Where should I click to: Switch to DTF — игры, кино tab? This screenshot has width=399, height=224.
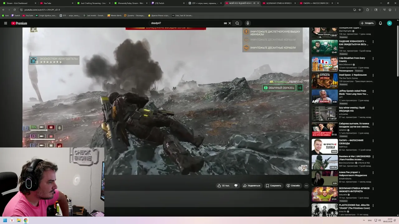[206, 3]
